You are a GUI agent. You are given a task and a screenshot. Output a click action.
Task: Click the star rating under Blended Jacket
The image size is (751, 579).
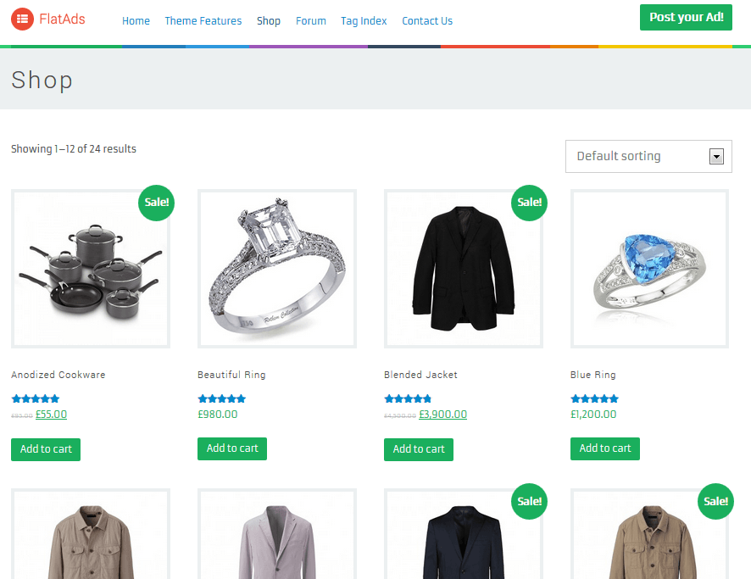[408, 398]
